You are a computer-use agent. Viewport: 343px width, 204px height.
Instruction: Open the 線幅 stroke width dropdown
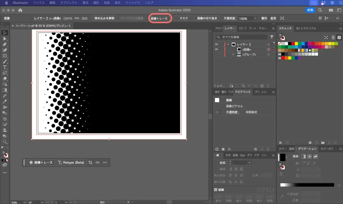(x=250, y=162)
